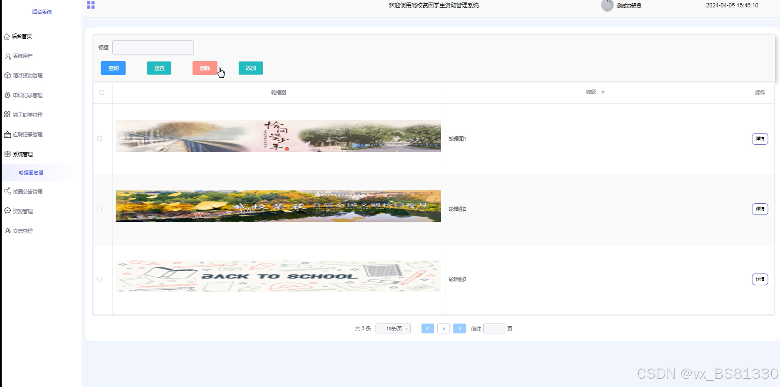This screenshot has width=780, height=387.
Task: Check the row checkbox for 轮播图2
Action: click(x=99, y=209)
